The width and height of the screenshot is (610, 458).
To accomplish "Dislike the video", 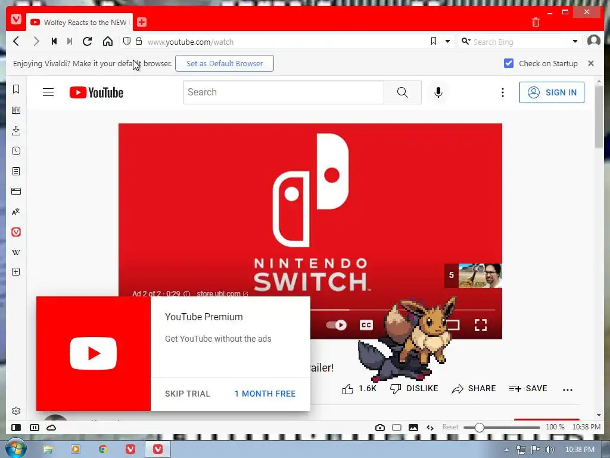I will [x=414, y=389].
